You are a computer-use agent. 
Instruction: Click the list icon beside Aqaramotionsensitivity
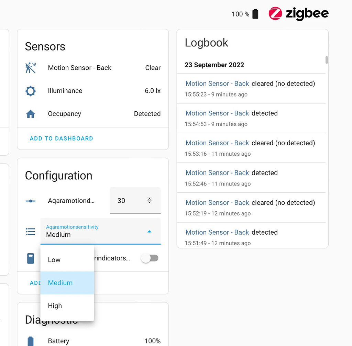tap(31, 232)
